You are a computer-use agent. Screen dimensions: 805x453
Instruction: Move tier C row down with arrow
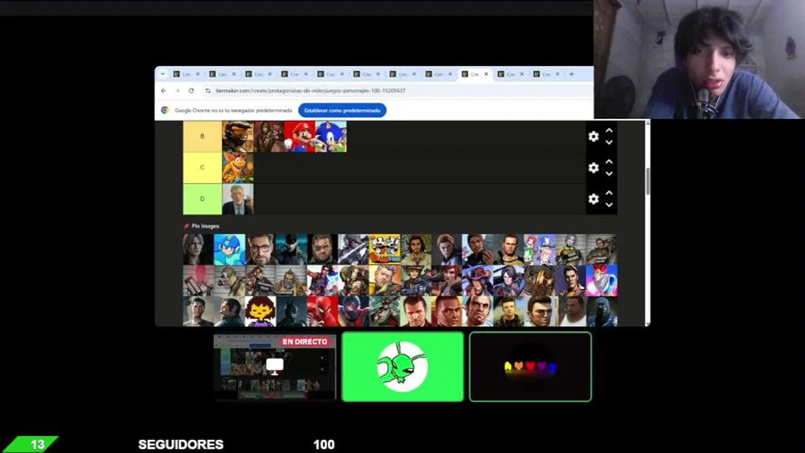click(x=609, y=174)
